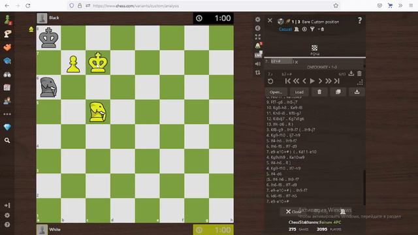Click the trash button beside Load
Image resolution: width=418 pixels, height=235 pixels.
319,92
